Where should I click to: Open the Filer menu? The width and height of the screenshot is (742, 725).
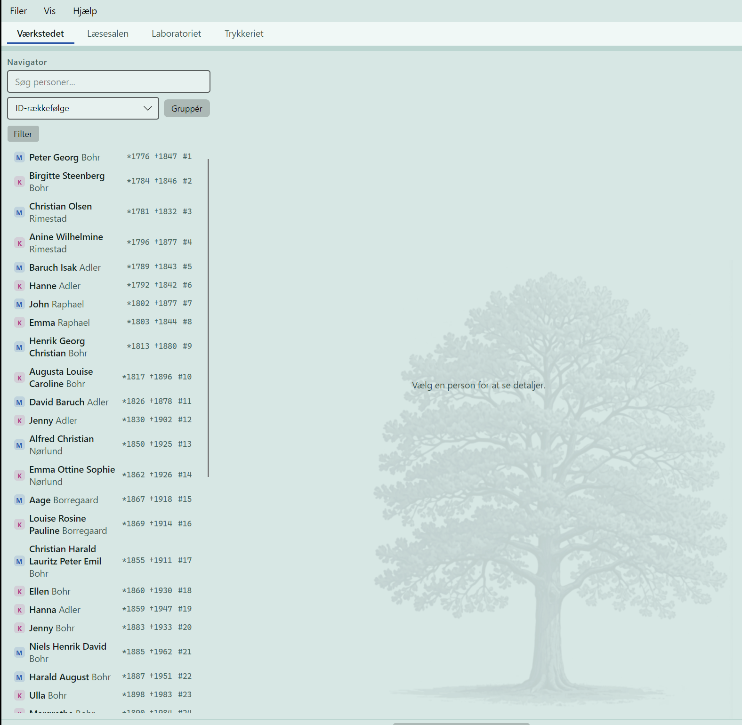click(x=18, y=11)
